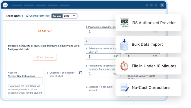
Task: Focus the Account Number input field
Action: pos(25,81)
